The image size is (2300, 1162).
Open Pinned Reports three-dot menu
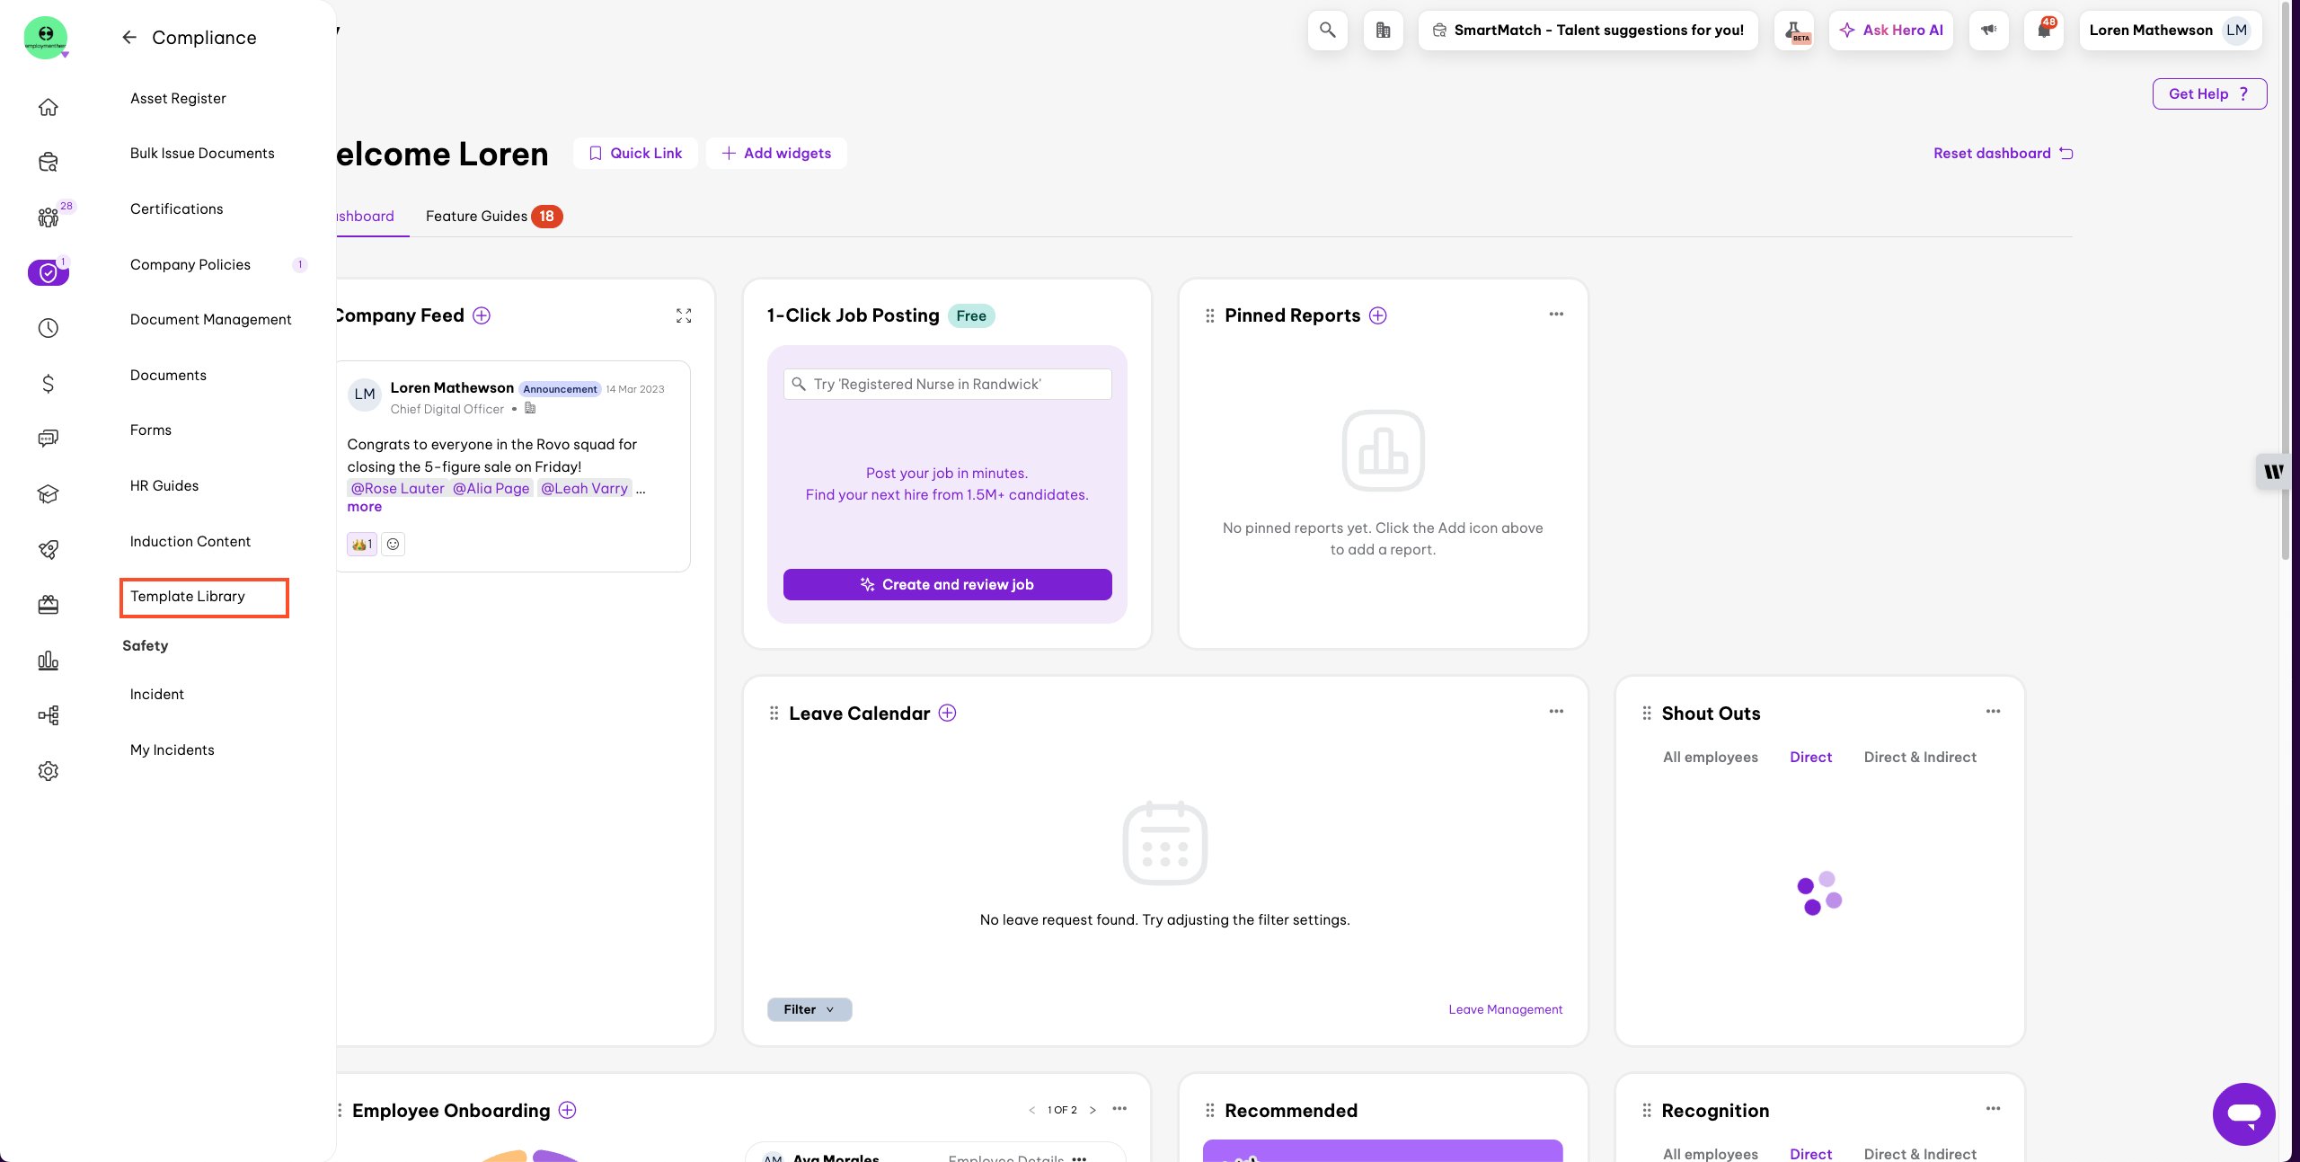[1556, 315]
